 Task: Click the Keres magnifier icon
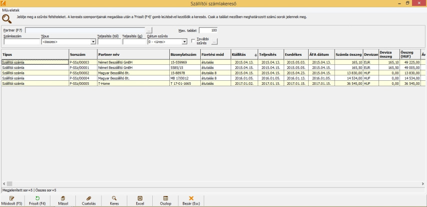pyautogui.click(x=114, y=198)
